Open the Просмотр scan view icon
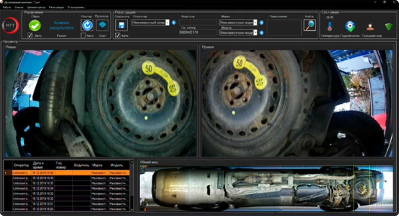Viewport: 399px width, 216px height. point(102,25)
